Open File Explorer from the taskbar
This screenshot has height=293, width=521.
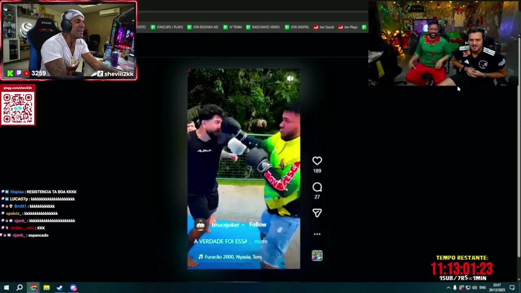[x=46, y=288]
